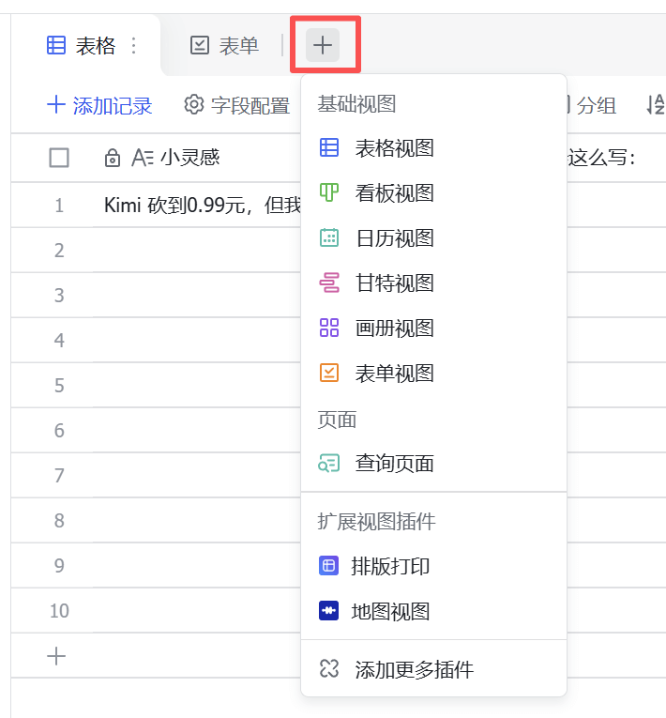Viewport: 666px width, 718px height.
Task: Choose the 地图视图 map plugin
Action: pyautogui.click(x=390, y=612)
